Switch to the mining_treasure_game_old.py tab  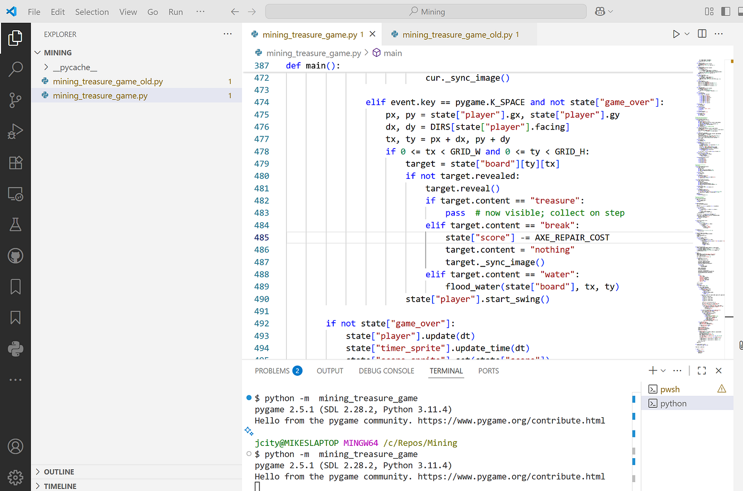(457, 35)
